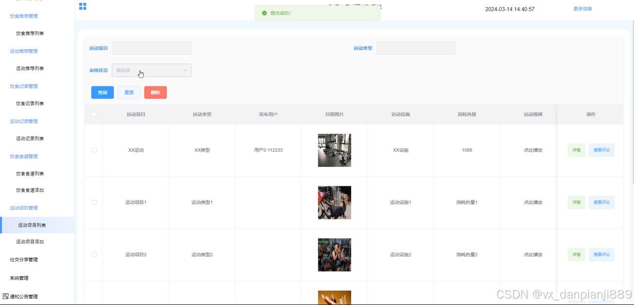Check the checkbox for 运动项目2 row

point(94,254)
